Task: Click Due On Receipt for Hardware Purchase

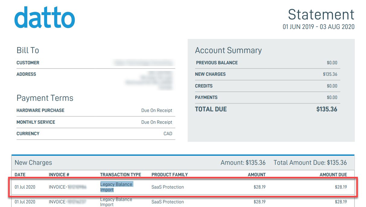Action: pyautogui.click(x=157, y=110)
